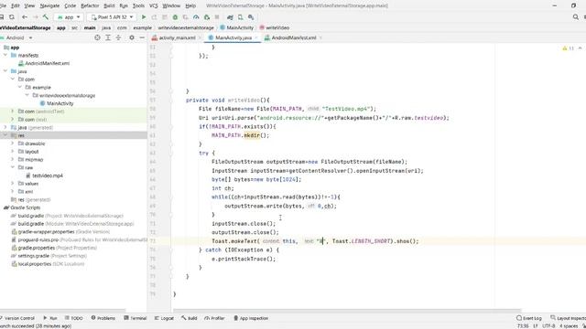The image size is (586, 329).
Task: Click the mkdir call in the editor
Action: [252, 135]
